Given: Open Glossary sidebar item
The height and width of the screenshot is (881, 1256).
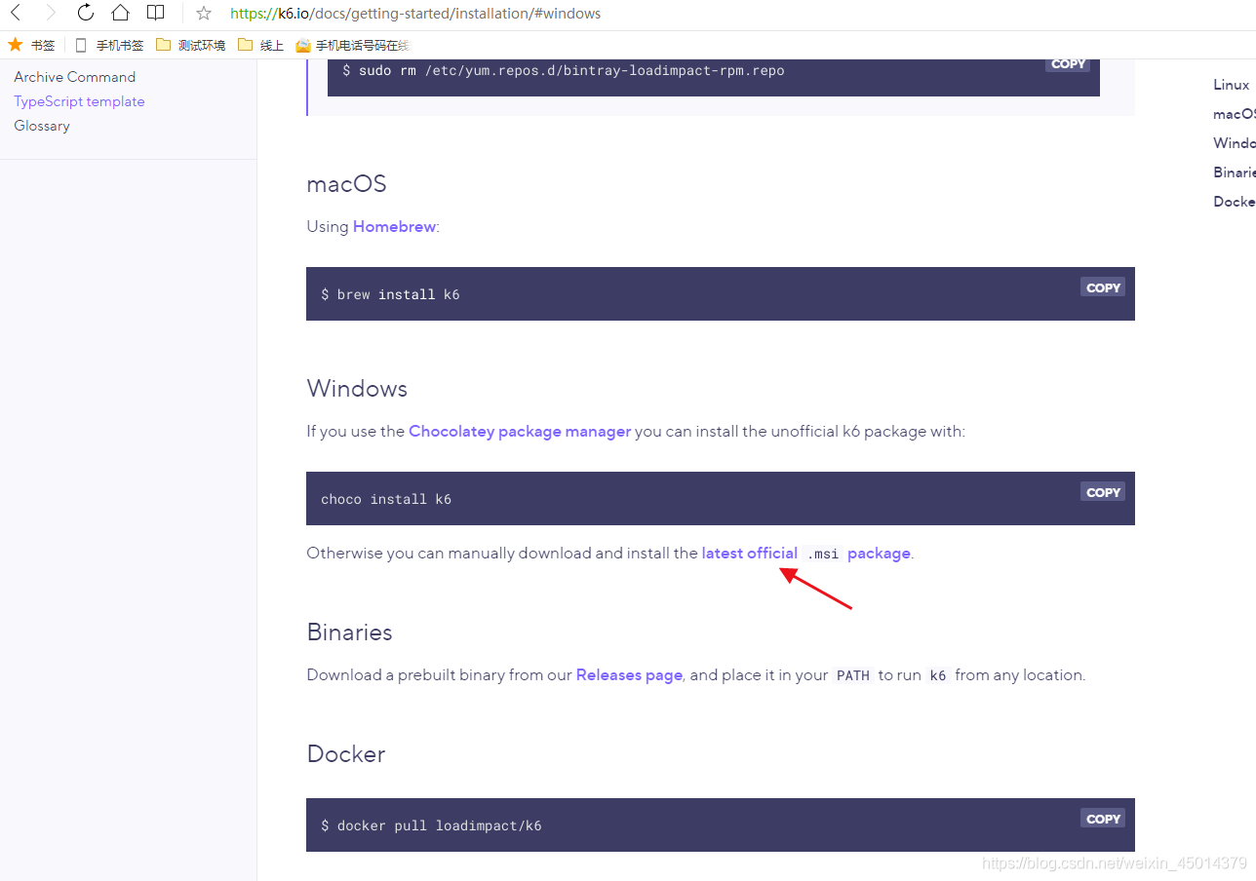Looking at the screenshot, I should click(42, 126).
